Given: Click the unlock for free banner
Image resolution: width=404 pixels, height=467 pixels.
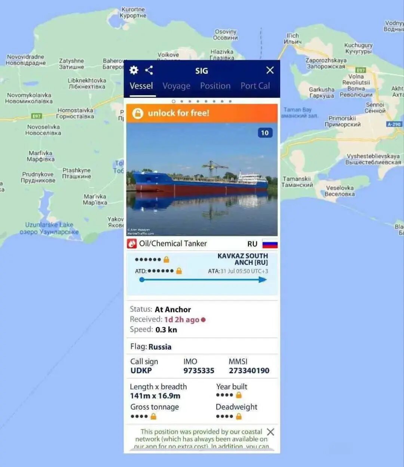Looking at the screenshot, I should coord(202,113).
